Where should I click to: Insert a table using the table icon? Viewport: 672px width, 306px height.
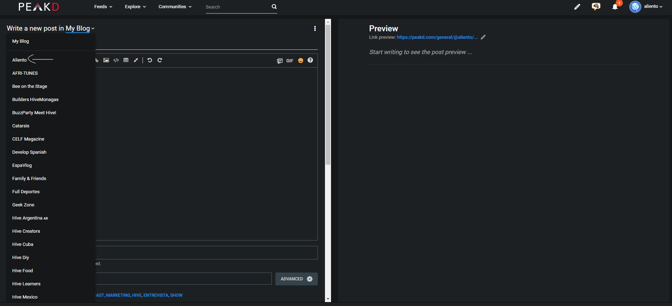126,60
